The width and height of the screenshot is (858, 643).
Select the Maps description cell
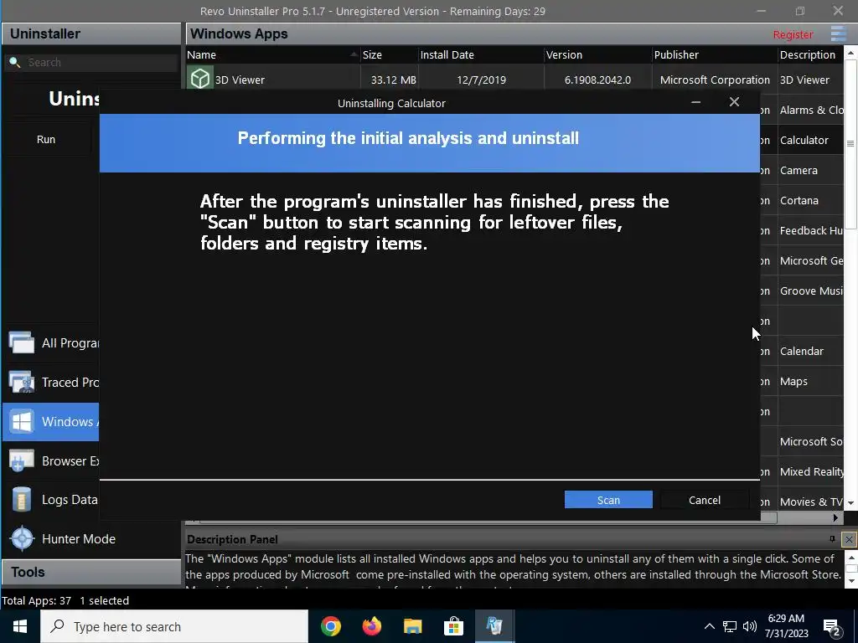(x=810, y=381)
